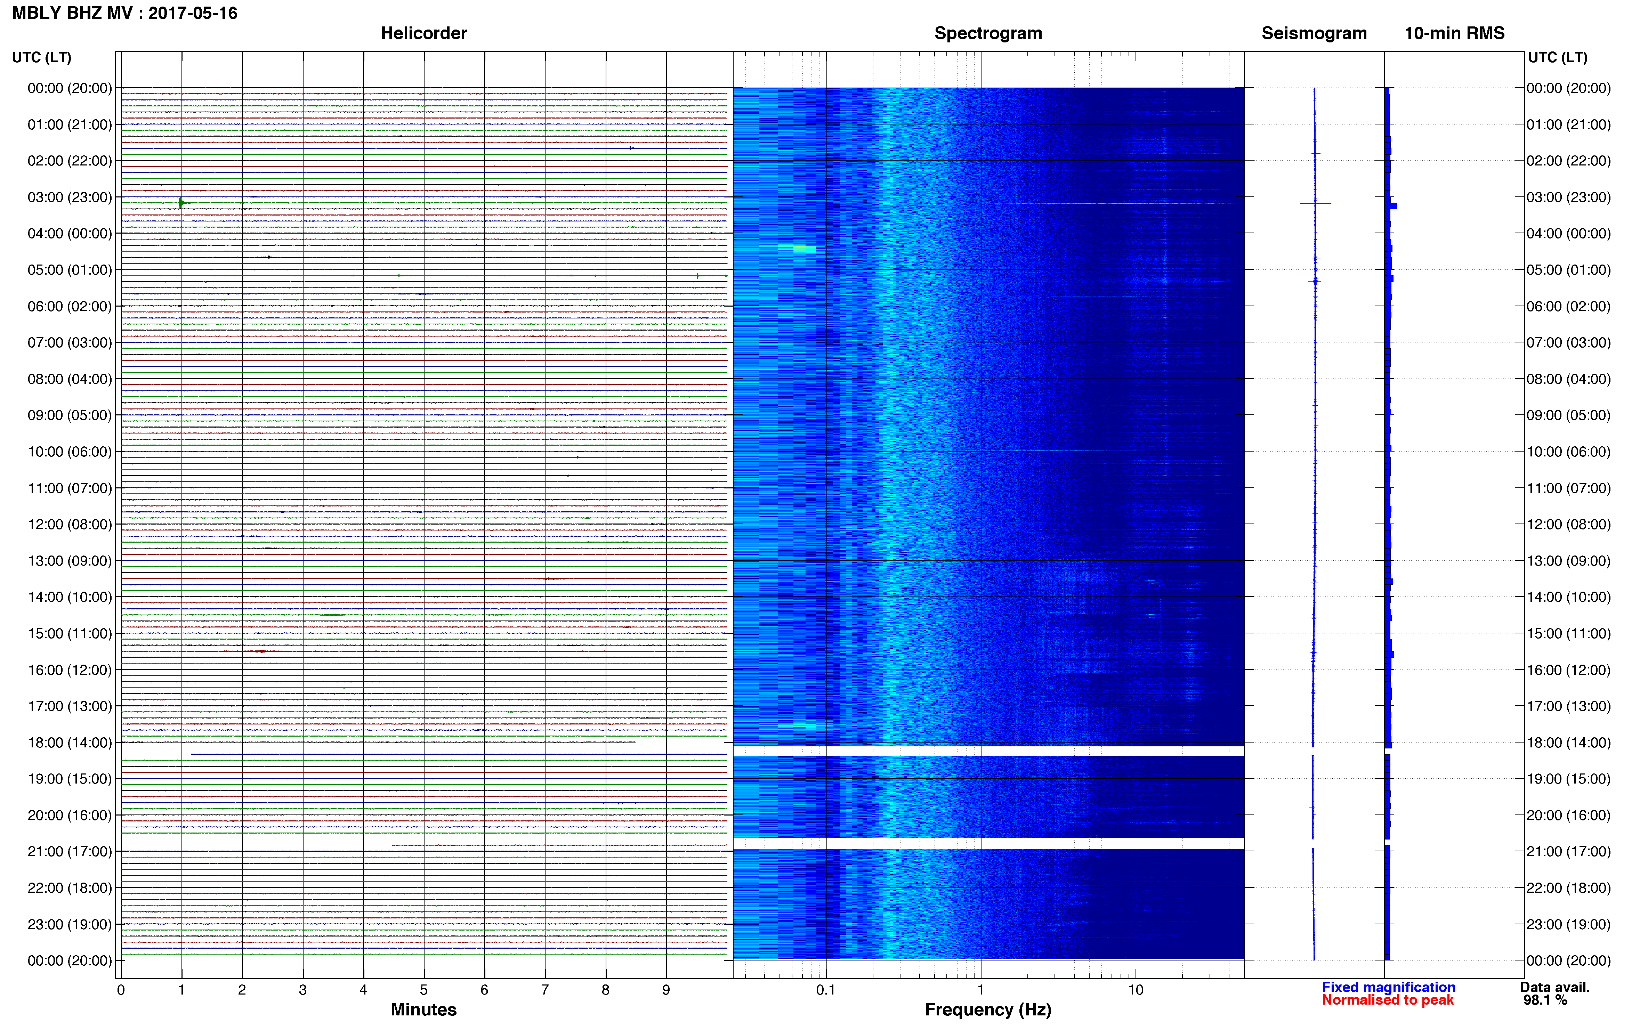Click the seismogram spike just after 03:00
Viewport: 1648px width, 1030px height.
(x=1315, y=203)
